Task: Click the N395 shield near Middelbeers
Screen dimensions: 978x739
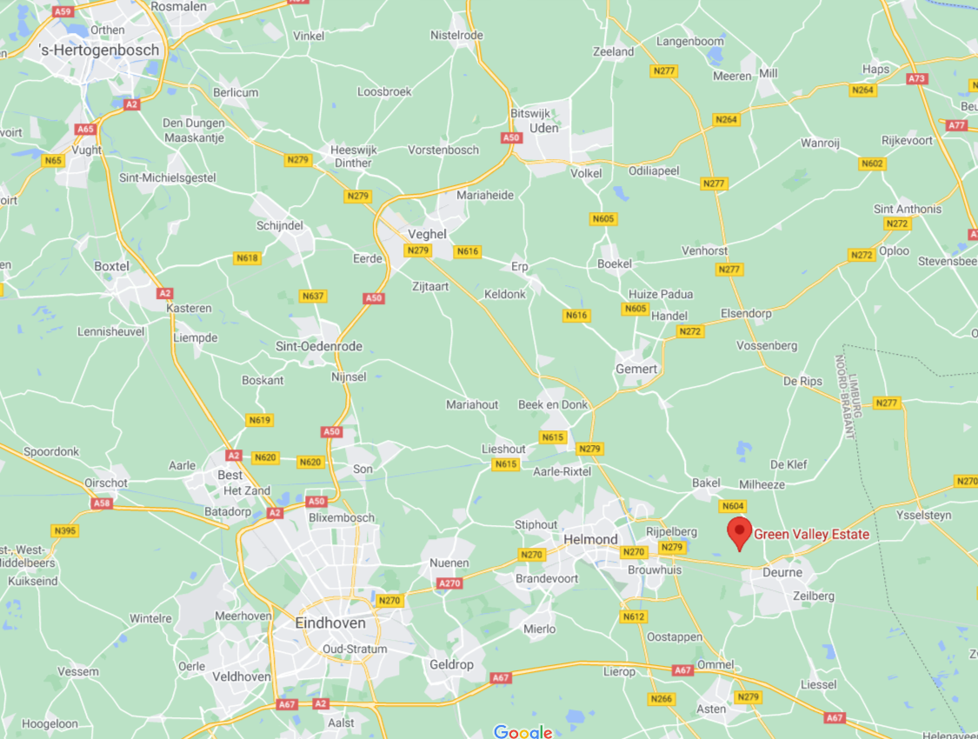Action: (x=65, y=530)
